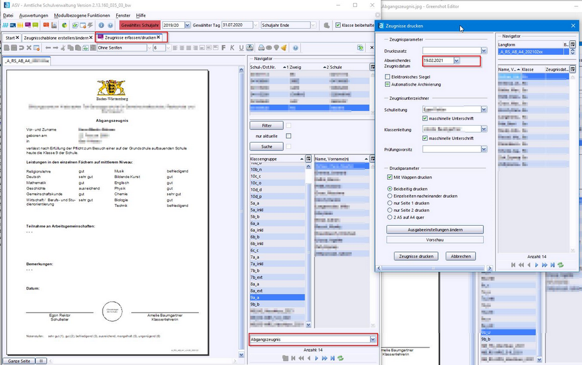This screenshot has height=365, width=582.
Task: Click the blue help icon in editor toolbar
Action: (296, 48)
